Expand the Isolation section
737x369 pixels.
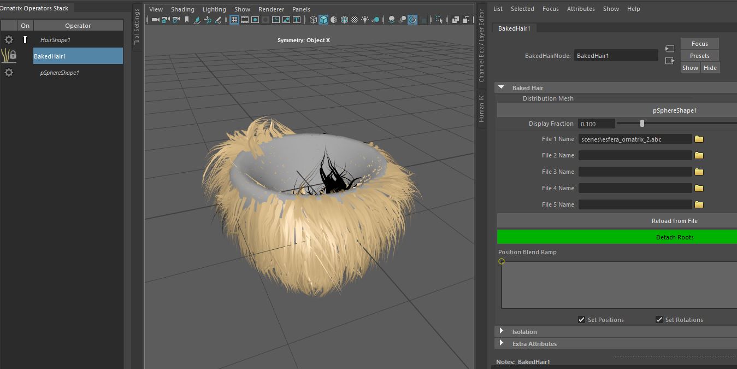(x=502, y=331)
